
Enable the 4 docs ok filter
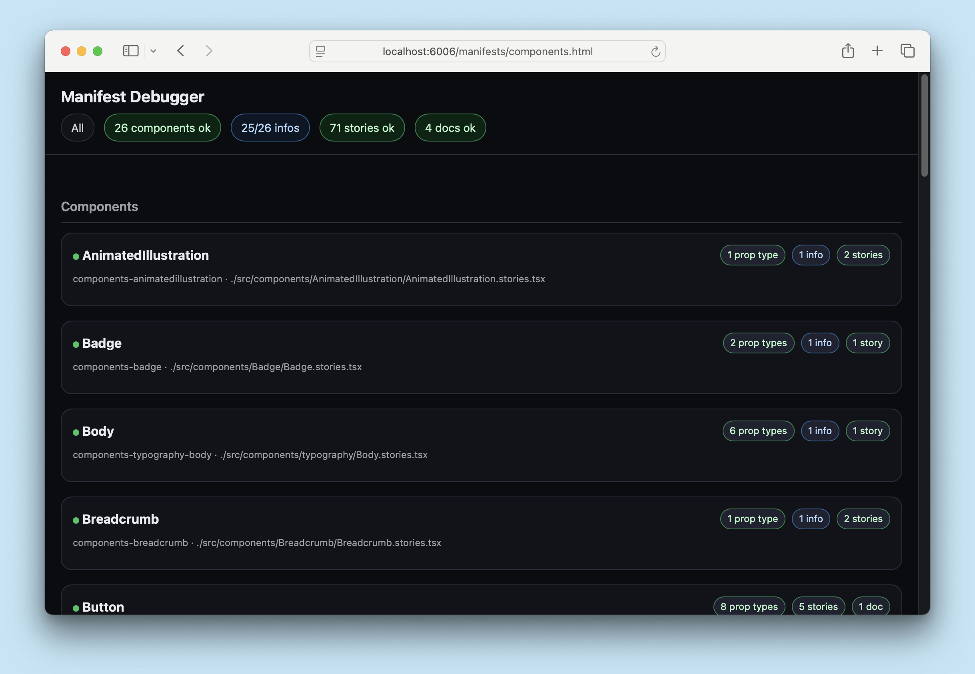450,128
